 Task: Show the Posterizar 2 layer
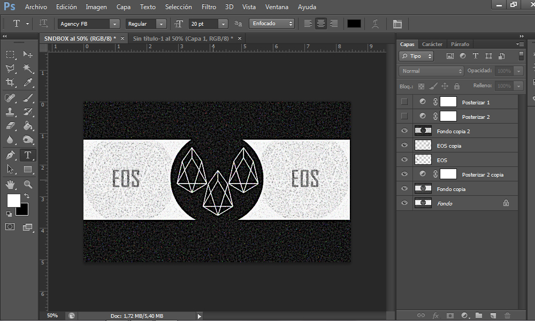tap(404, 116)
